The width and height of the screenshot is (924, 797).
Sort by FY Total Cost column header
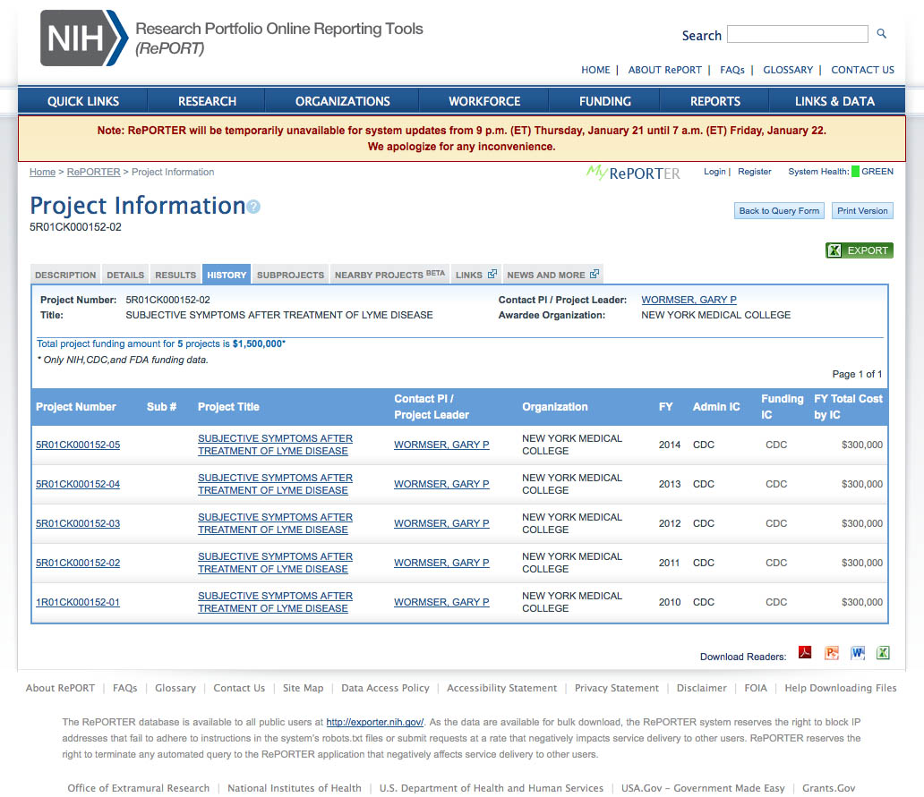click(x=848, y=407)
